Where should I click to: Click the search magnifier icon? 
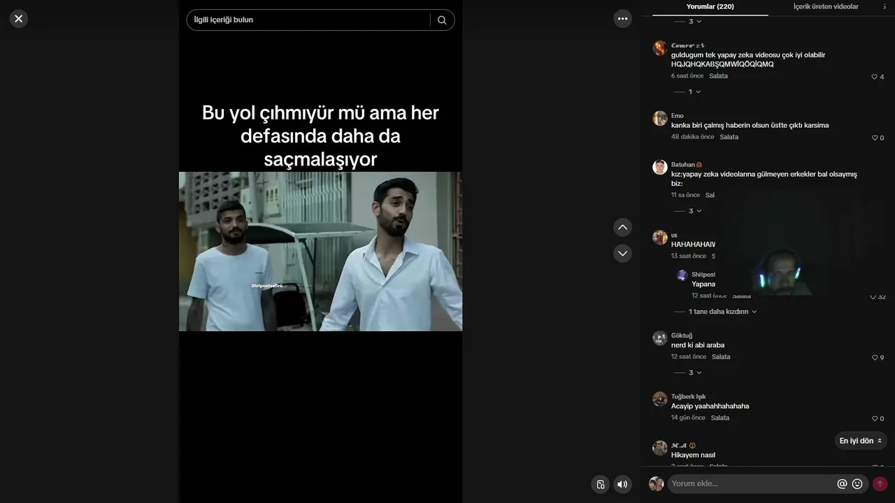pos(442,20)
